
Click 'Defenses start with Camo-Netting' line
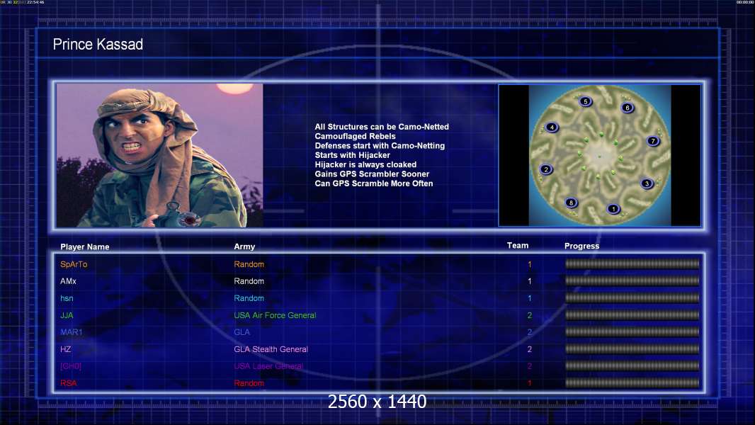[x=380, y=145]
